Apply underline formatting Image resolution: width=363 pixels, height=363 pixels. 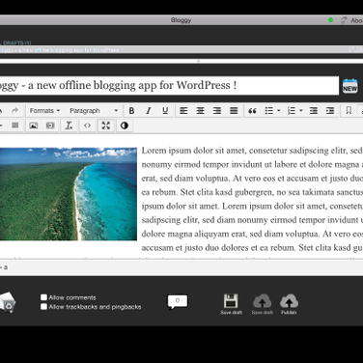(x=165, y=111)
